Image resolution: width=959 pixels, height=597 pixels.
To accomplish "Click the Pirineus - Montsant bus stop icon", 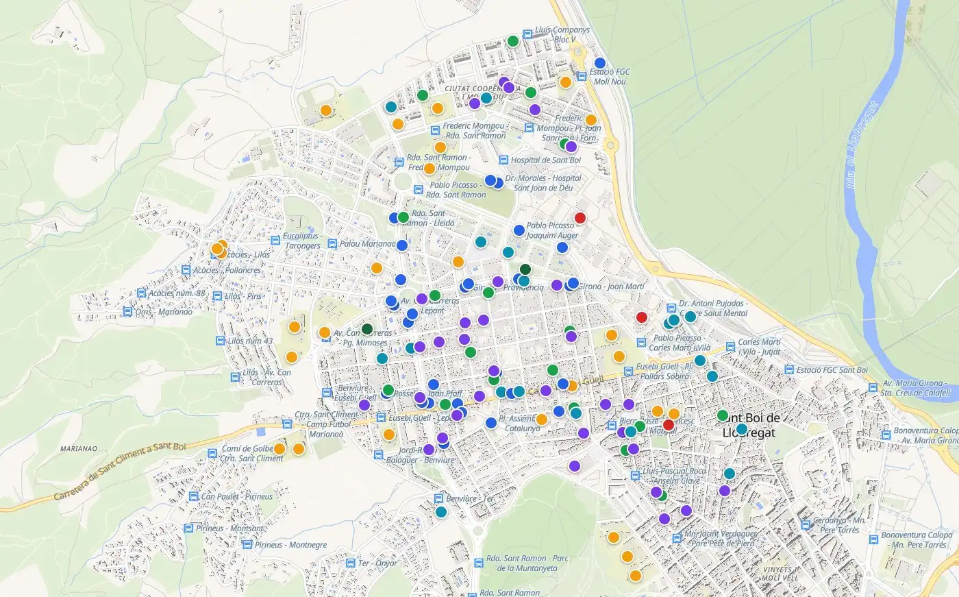I will (188, 528).
